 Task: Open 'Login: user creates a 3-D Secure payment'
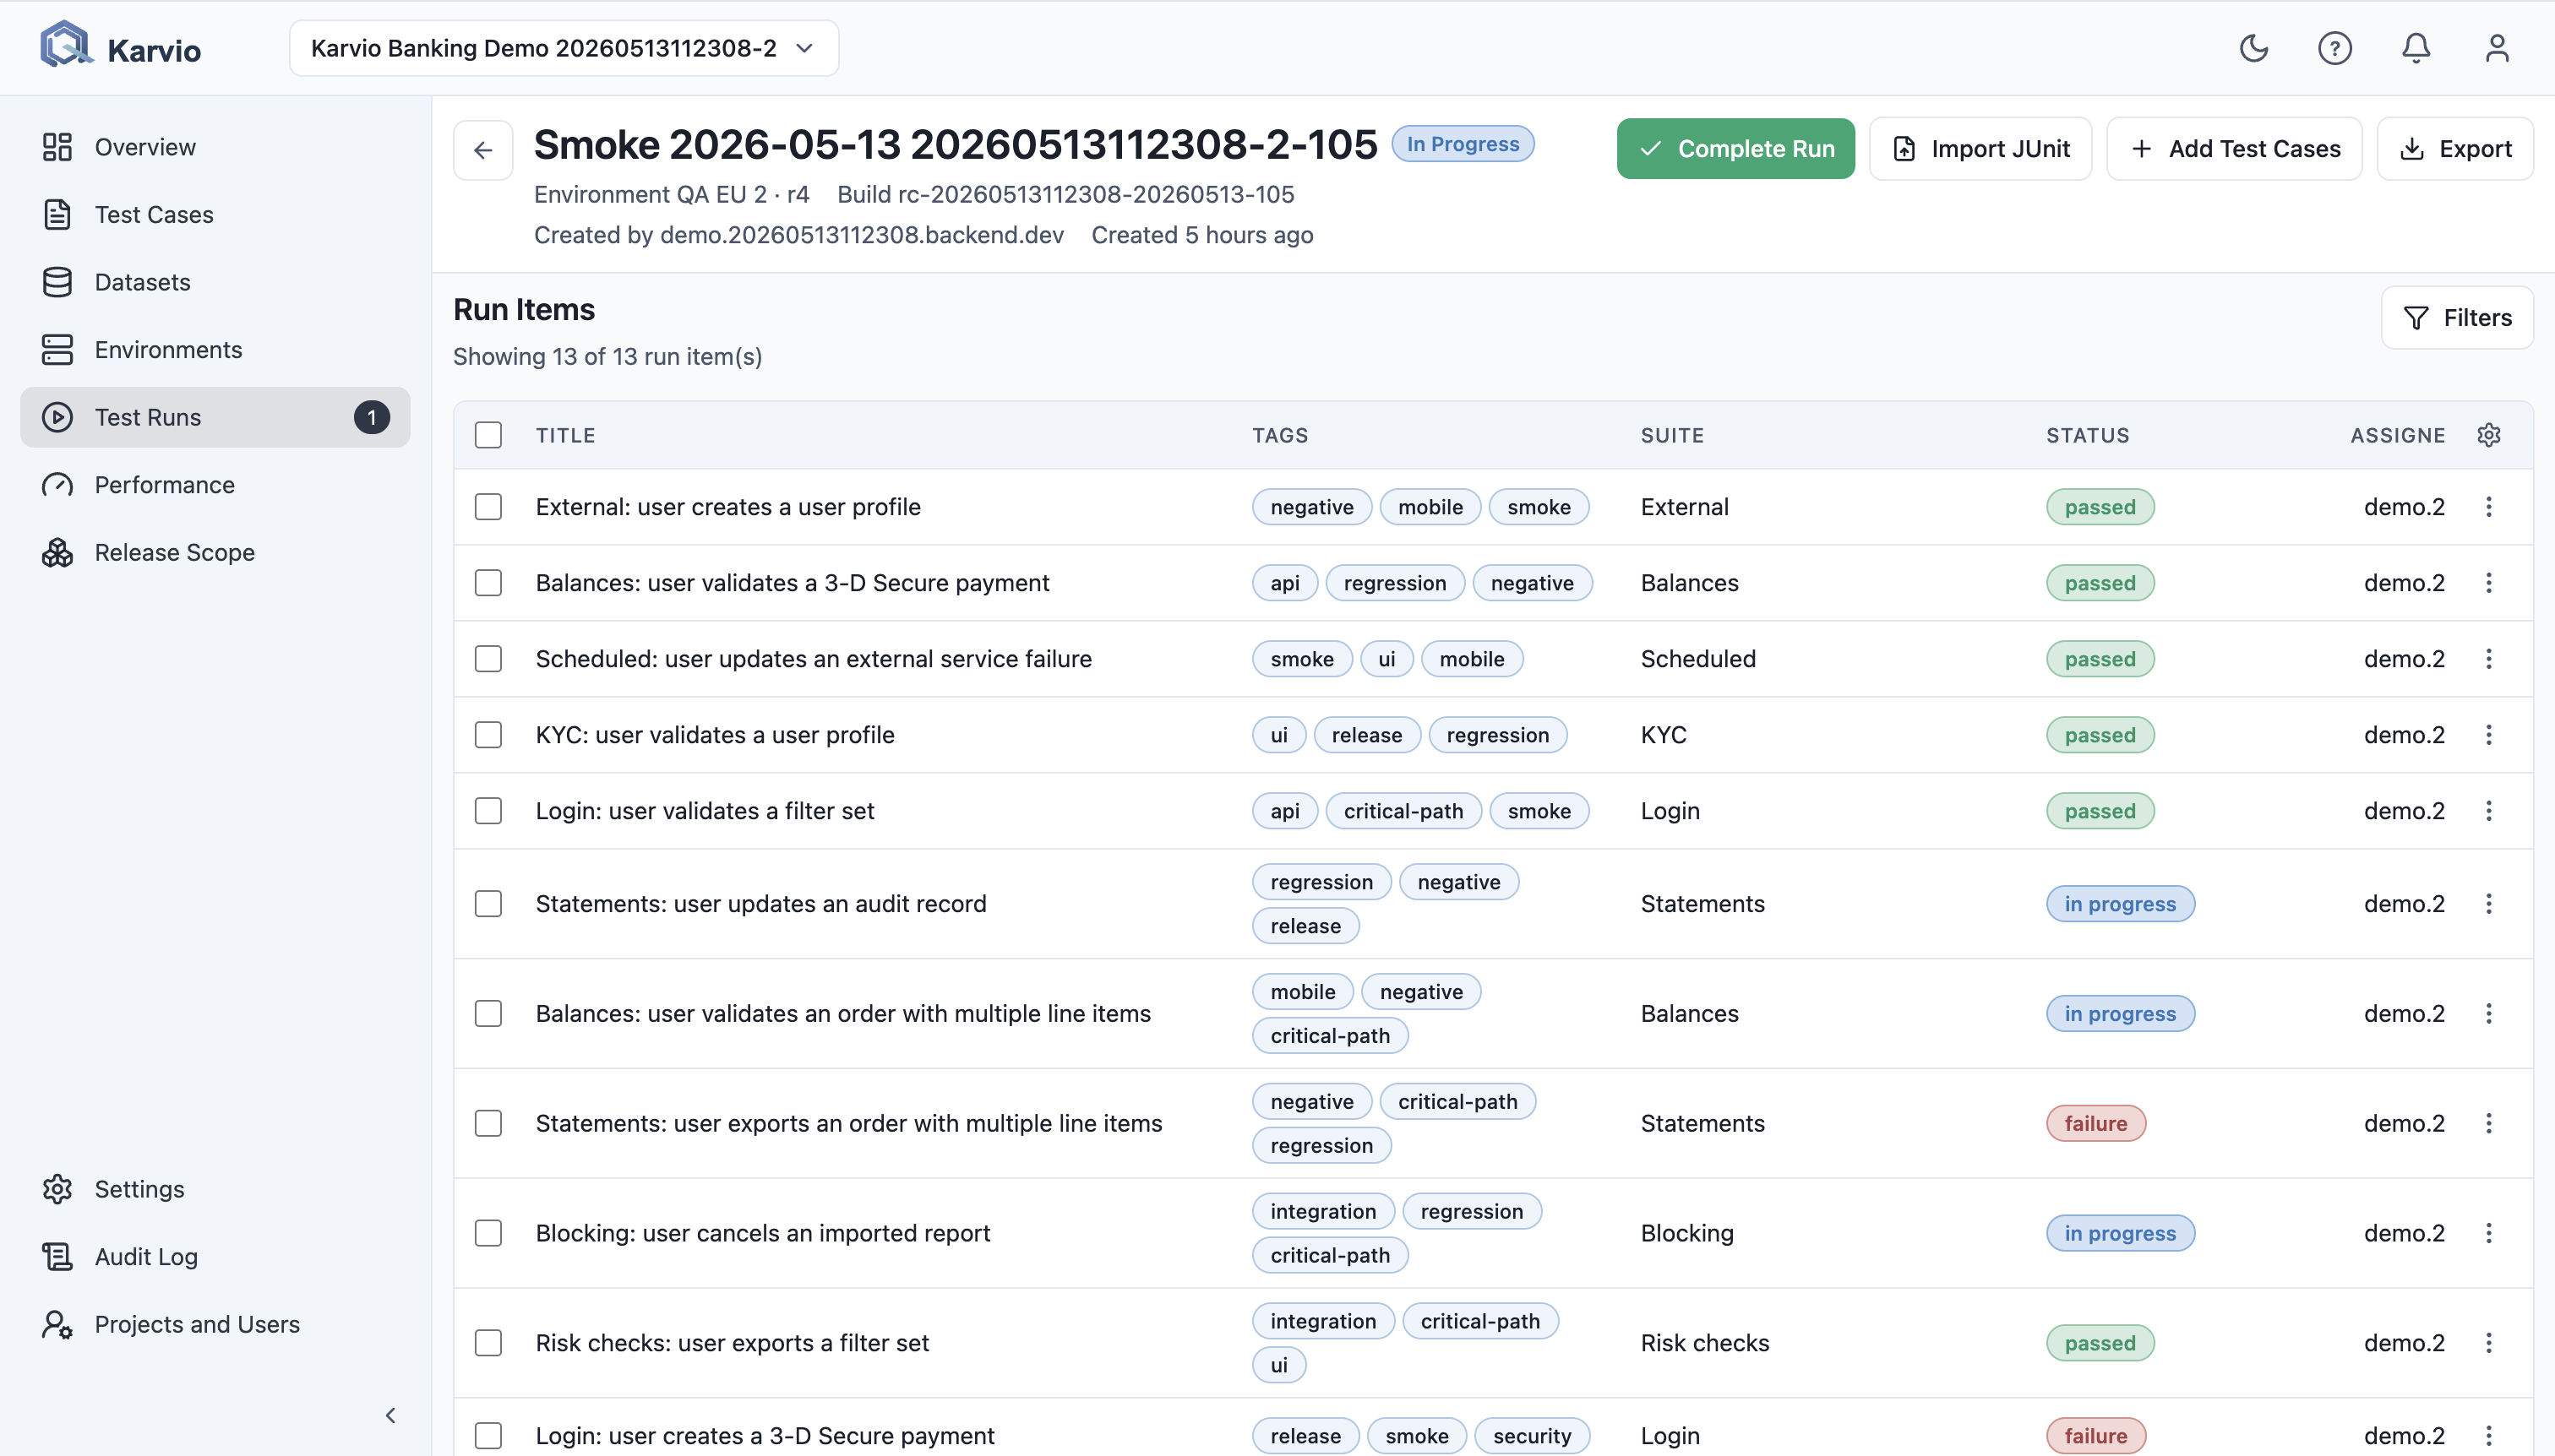coord(765,1436)
